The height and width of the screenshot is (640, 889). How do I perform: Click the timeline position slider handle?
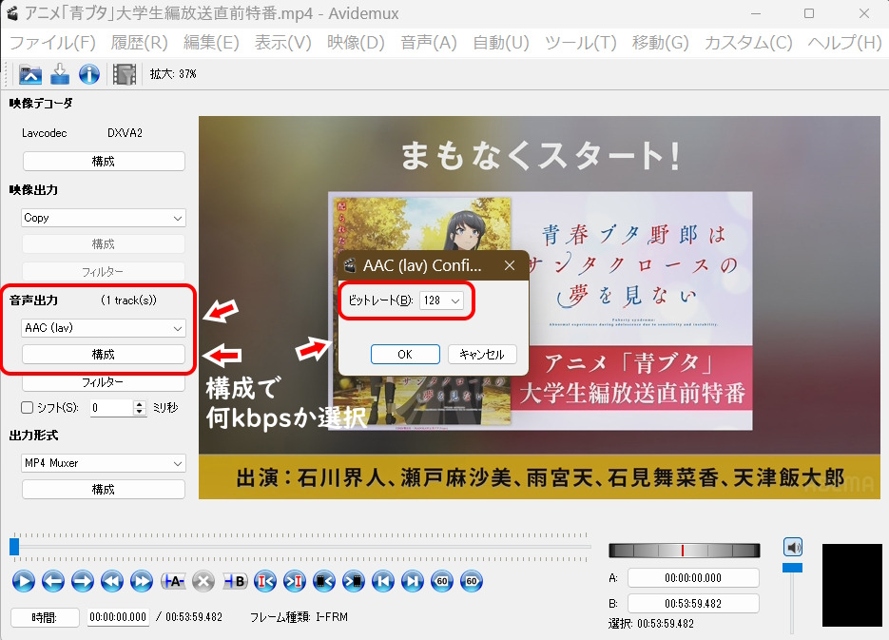(15, 547)
